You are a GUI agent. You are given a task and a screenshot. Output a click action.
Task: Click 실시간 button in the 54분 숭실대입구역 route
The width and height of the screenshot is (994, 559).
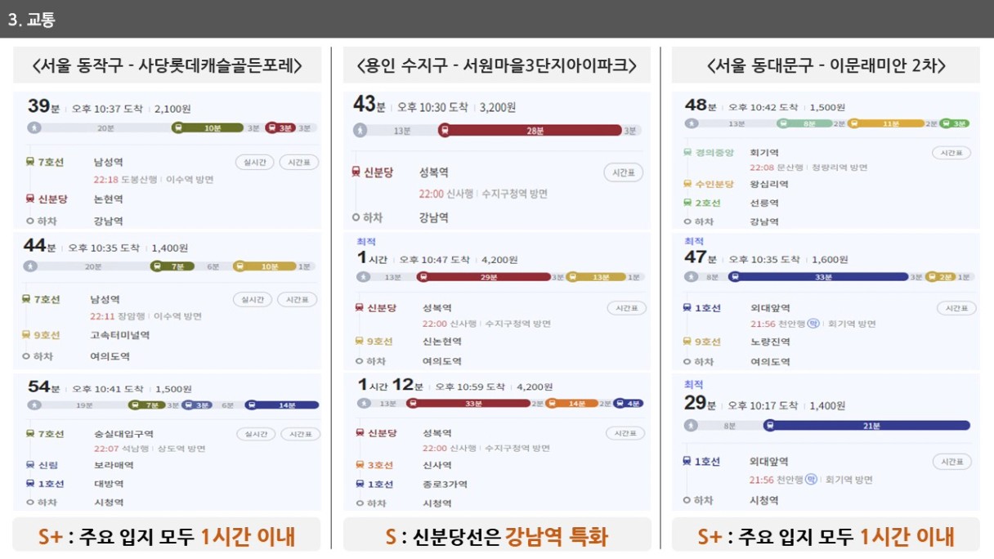click(x=256, y=434)
